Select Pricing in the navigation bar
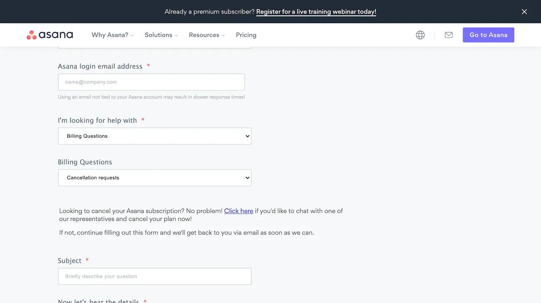This screenshot has width=541, height=303. (x=246, y=34)
